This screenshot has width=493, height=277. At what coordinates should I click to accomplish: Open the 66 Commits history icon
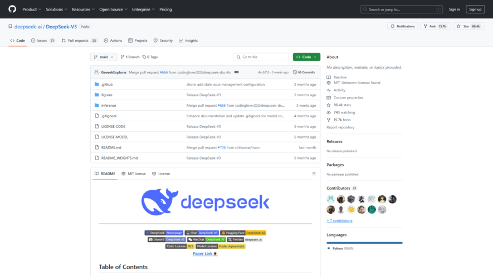click(x=295, y=72)
